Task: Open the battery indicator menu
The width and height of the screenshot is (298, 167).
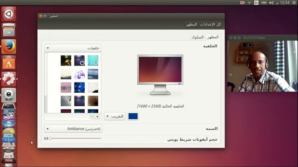Action: pyautogui.click(x=264, y=3)
